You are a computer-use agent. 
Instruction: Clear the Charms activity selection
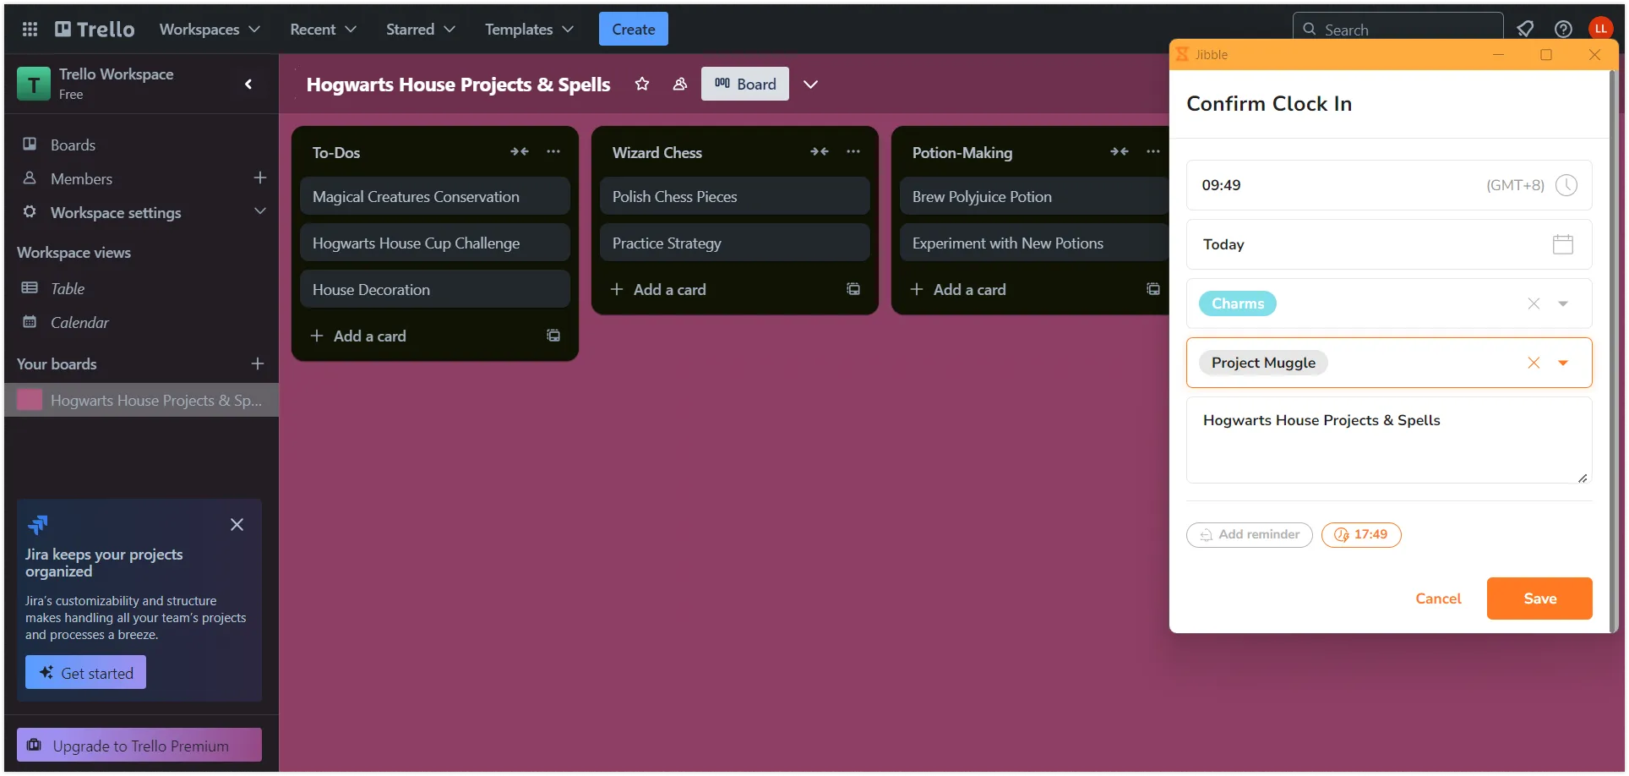coord(1534,303)
